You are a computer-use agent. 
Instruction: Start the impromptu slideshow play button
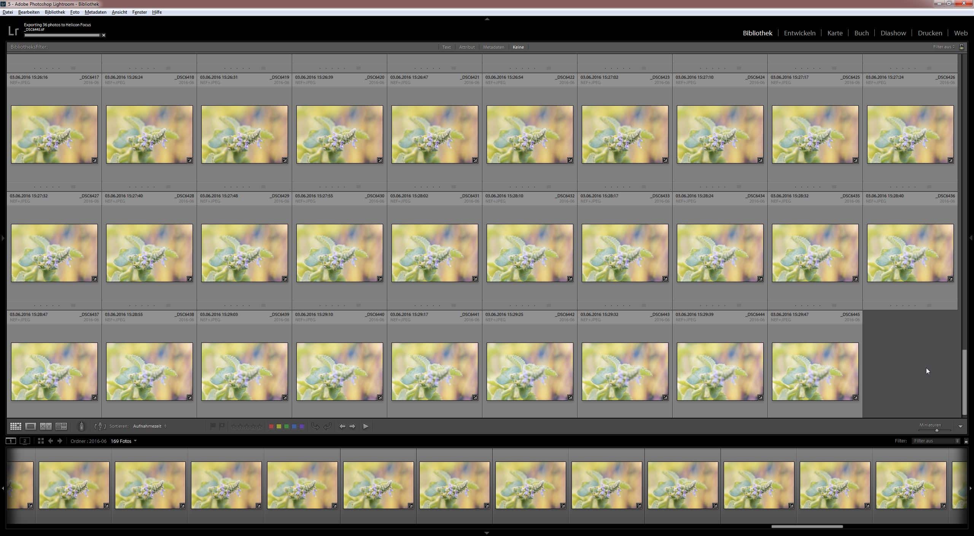click(x=366, y=427)
